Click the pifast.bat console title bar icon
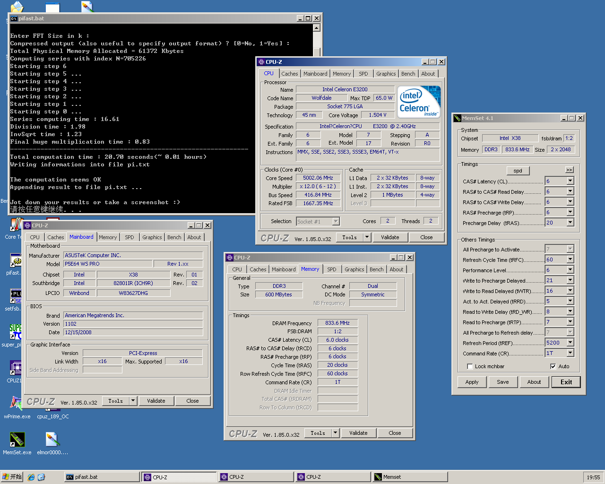The height and width of the screenshot is (484, 605). [x=14, y=18]
